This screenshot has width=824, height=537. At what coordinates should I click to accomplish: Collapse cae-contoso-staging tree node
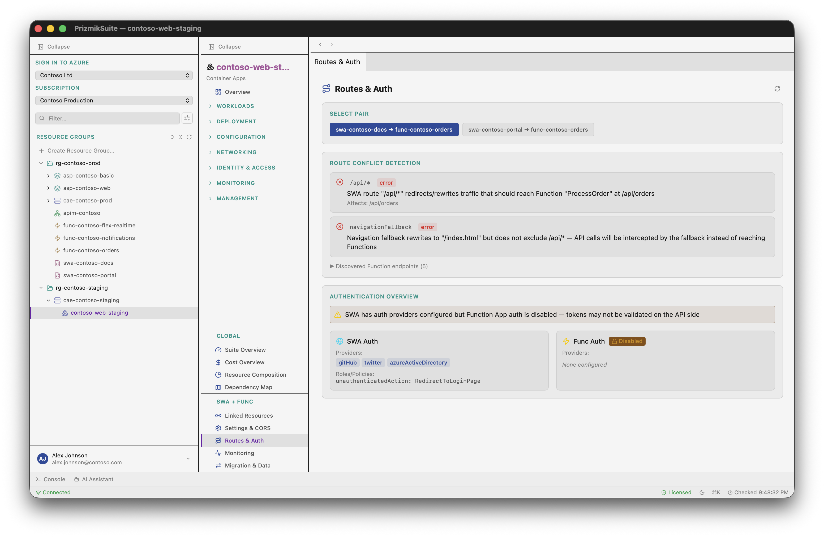pos(49,300)
